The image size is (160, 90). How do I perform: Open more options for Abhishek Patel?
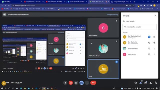(154, 48)
